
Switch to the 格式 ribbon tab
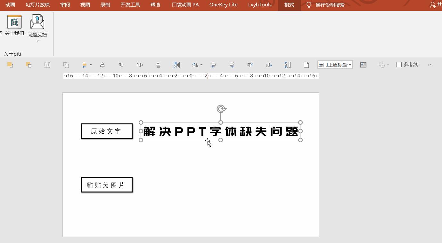(289, 5)
